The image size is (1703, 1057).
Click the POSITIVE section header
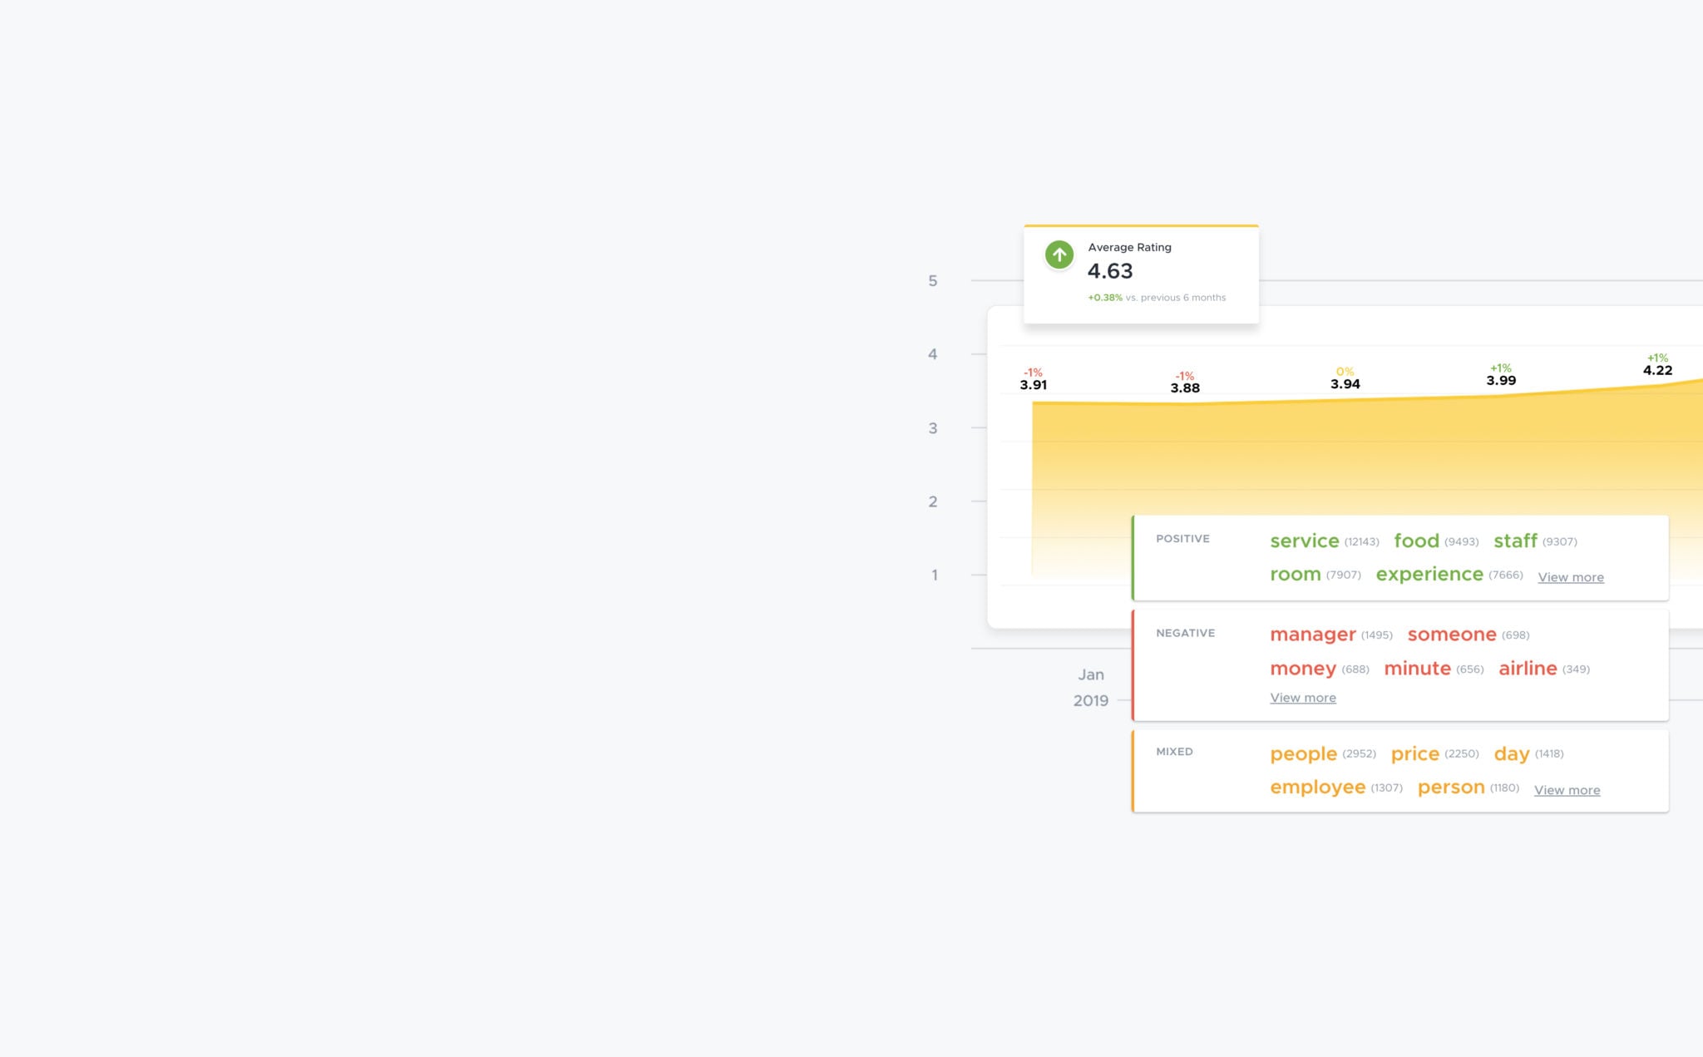point(1183,539)
